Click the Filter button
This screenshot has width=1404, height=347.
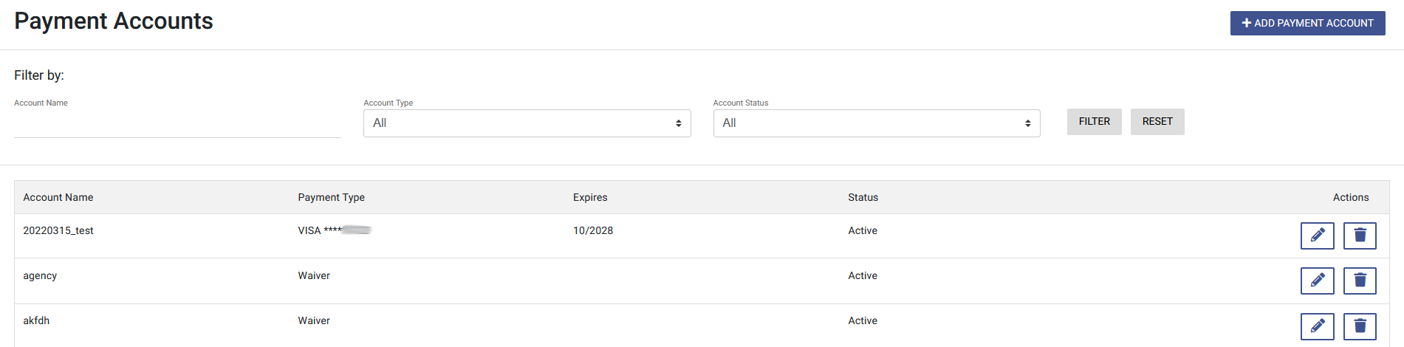(x=1094, y=122)
